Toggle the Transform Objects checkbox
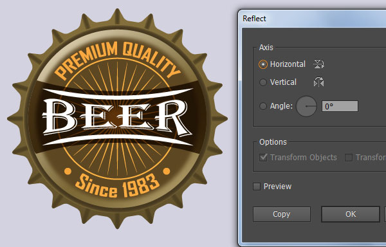The height and width of the screenshot is (247, 386). pos(263,158)
